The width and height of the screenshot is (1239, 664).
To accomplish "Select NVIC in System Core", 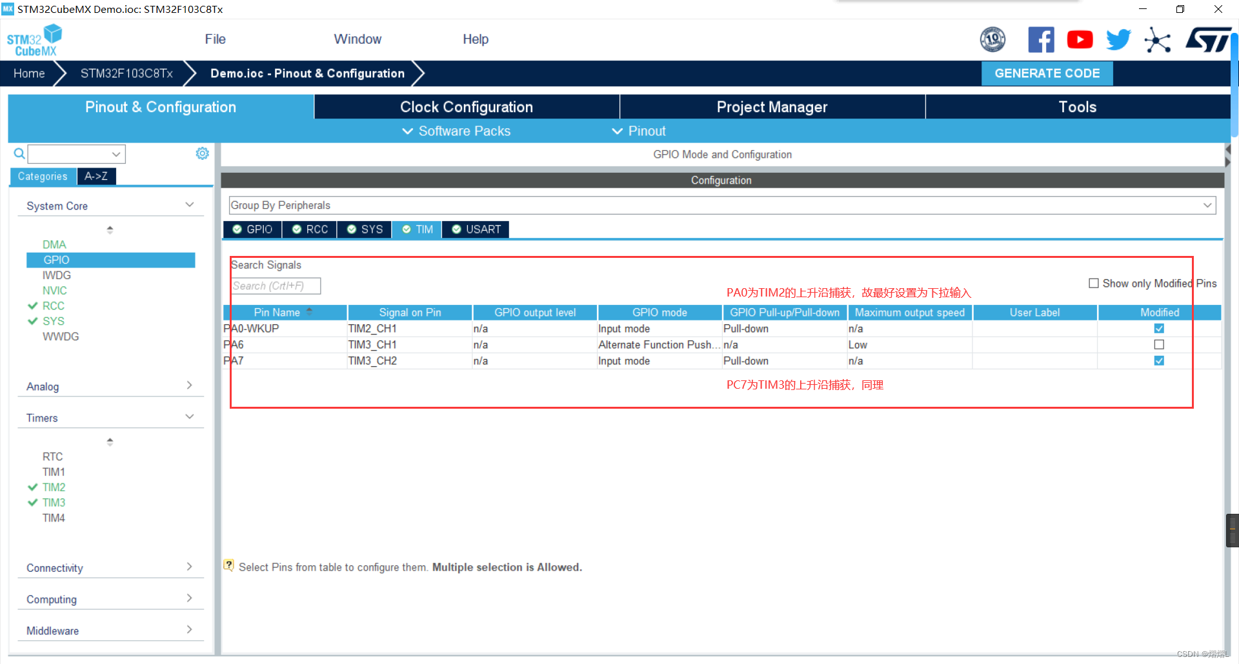I will (55, 291).
